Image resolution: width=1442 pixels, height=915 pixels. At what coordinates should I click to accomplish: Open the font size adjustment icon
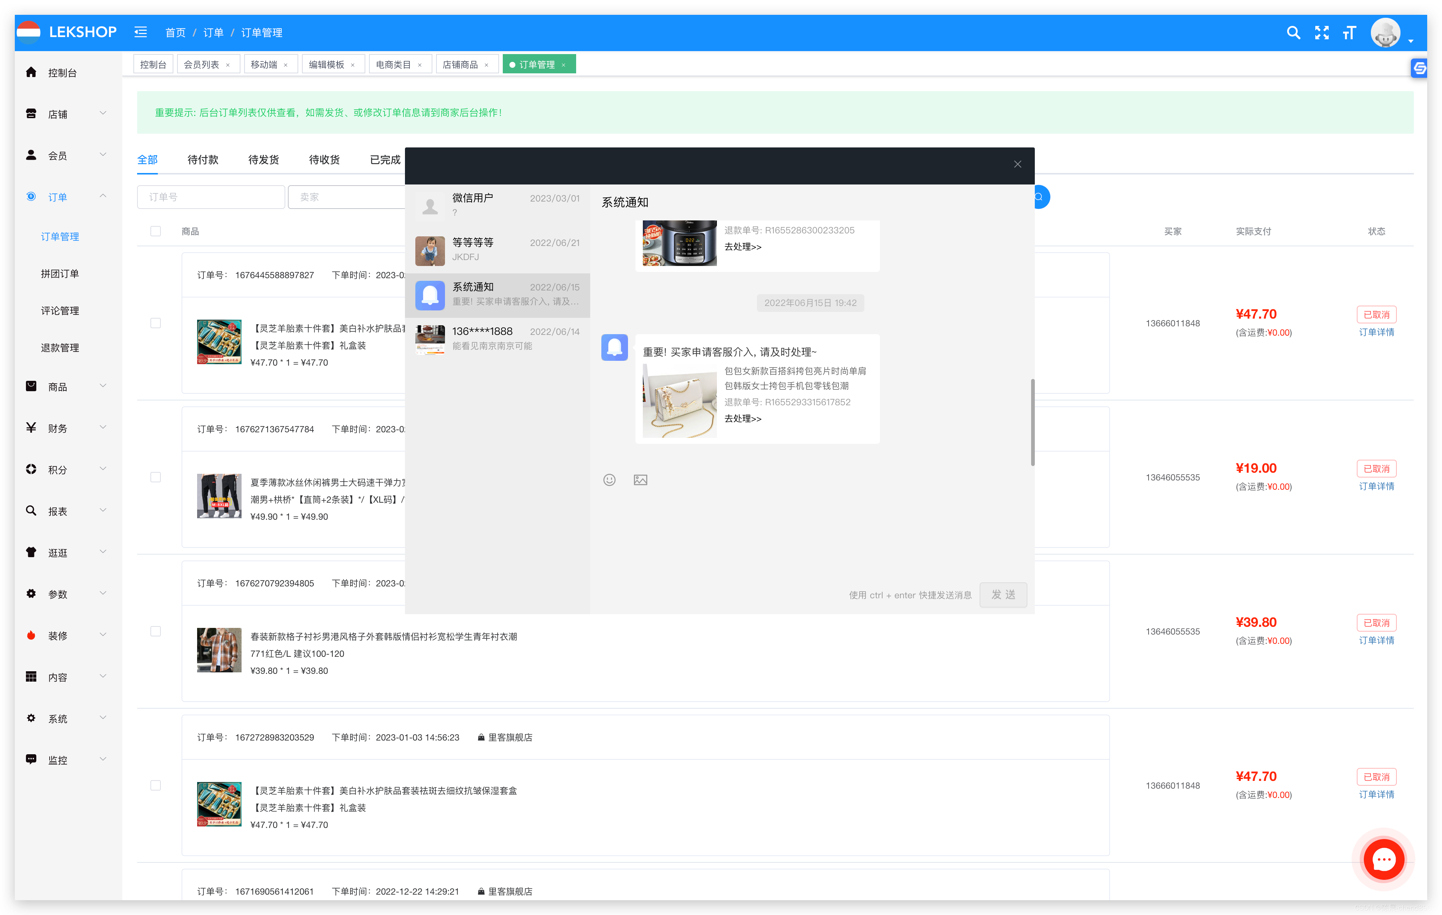tap(1349, 33)
